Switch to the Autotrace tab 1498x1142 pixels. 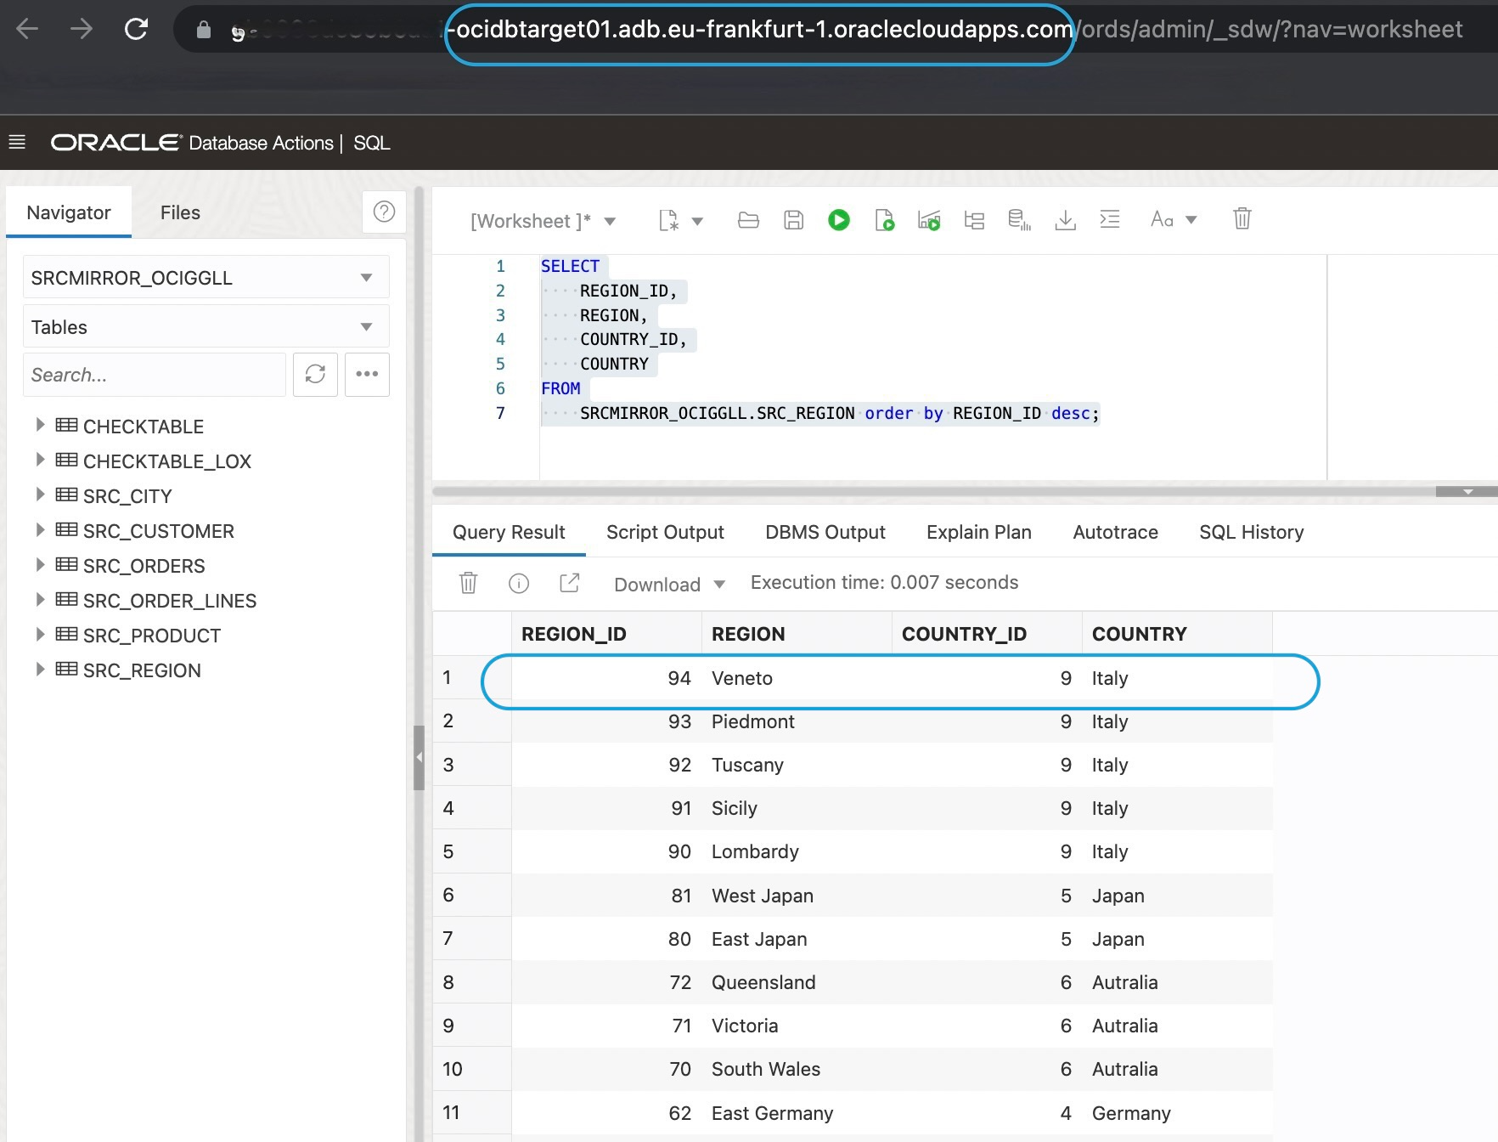[x=1116, y=532]
